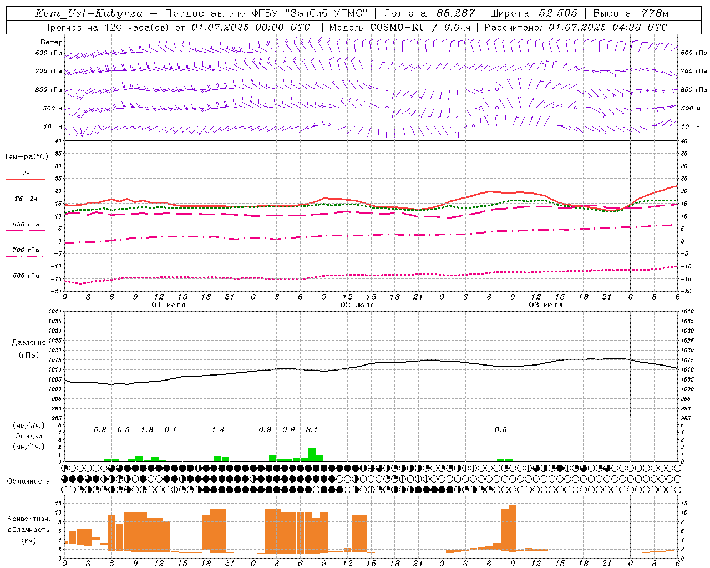The image size is (710, 568).
Task: Click the 03 июля date label
Action: (546, 305)
